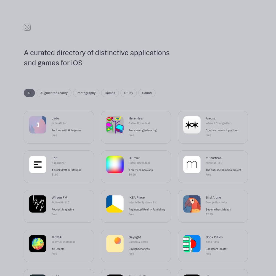Filter by Sound

tap(147, 93)
